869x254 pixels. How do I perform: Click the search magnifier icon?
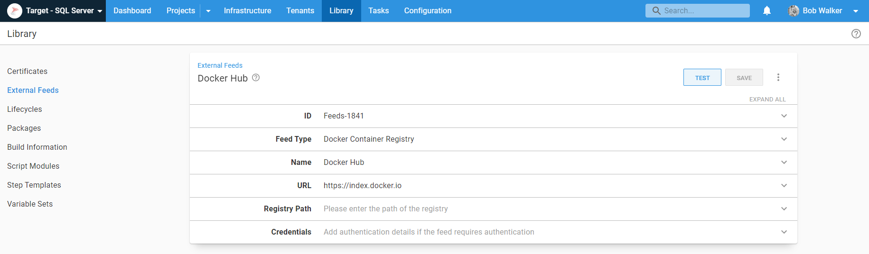click(x=656, y=10)
